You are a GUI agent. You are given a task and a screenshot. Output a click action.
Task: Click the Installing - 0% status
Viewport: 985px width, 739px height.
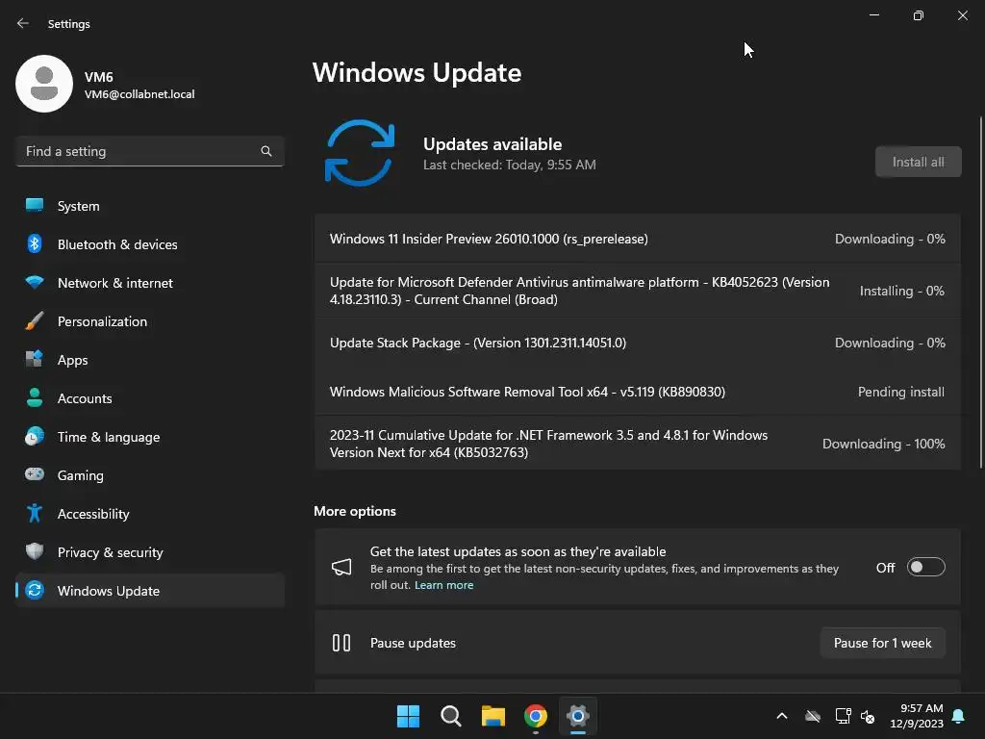[x=901, y=291]
